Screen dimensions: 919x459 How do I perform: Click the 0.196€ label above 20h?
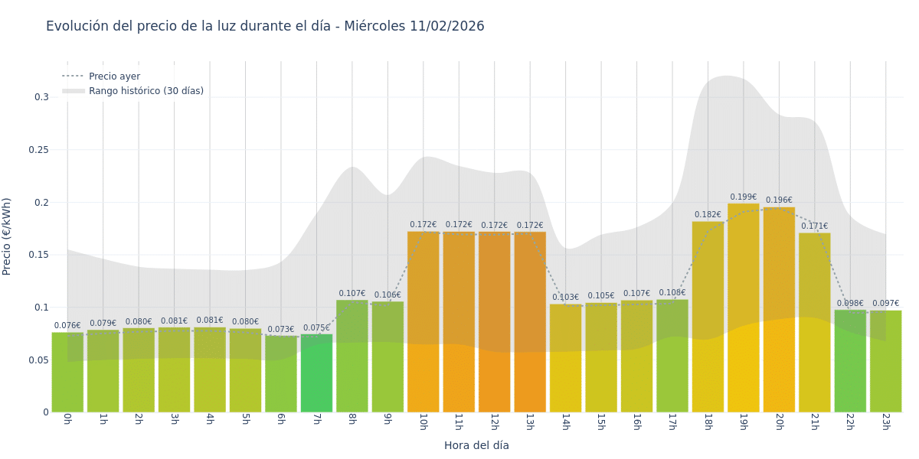[779, 200]
